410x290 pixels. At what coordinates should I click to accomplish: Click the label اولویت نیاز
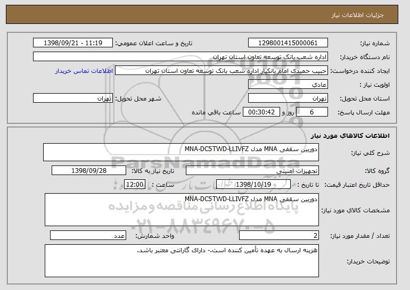(374, 85)
